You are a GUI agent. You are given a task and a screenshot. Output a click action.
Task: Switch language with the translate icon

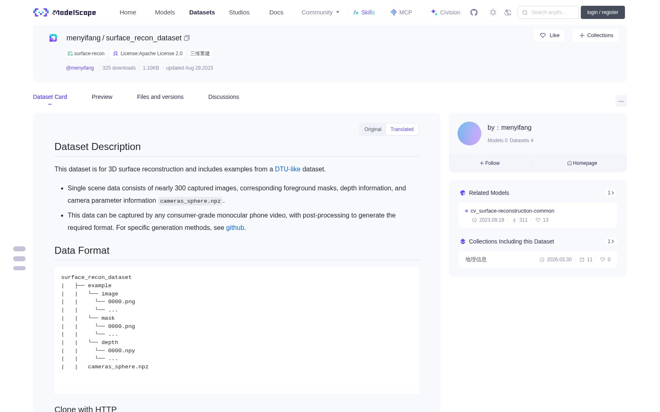(508, 12)
